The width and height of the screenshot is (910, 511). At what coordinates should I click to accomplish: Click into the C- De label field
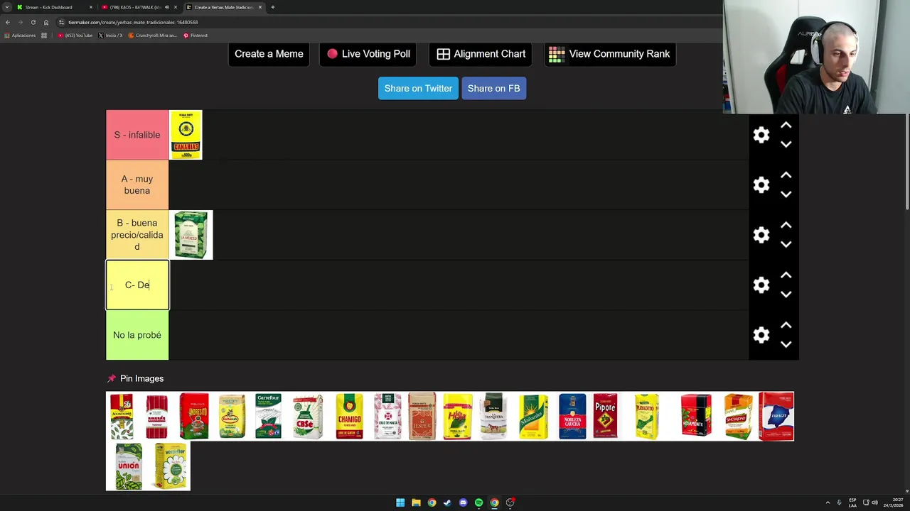[137, 285]
